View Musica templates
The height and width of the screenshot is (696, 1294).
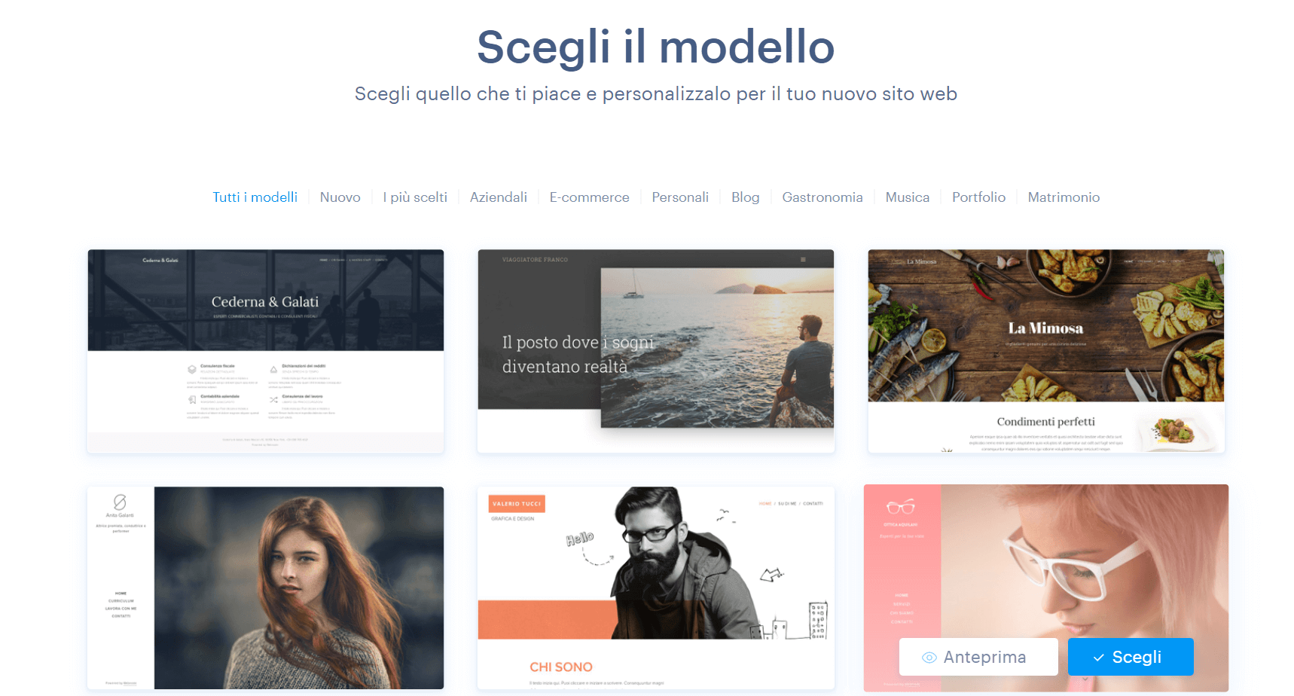coord(908,197)
